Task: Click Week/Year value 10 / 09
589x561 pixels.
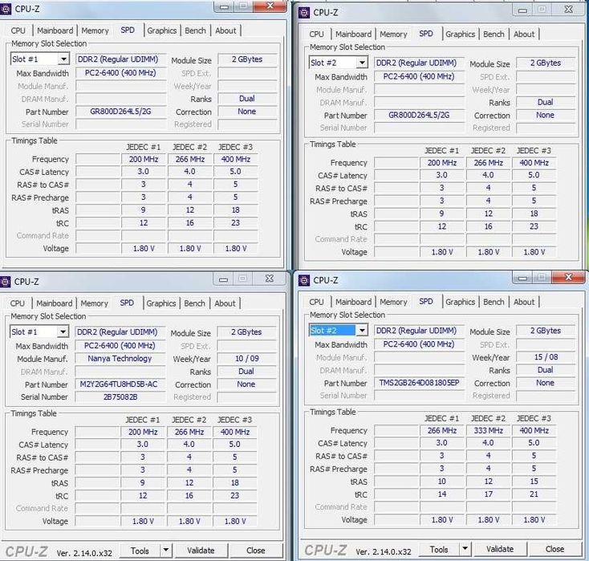Action: click(x=247, y=359)
